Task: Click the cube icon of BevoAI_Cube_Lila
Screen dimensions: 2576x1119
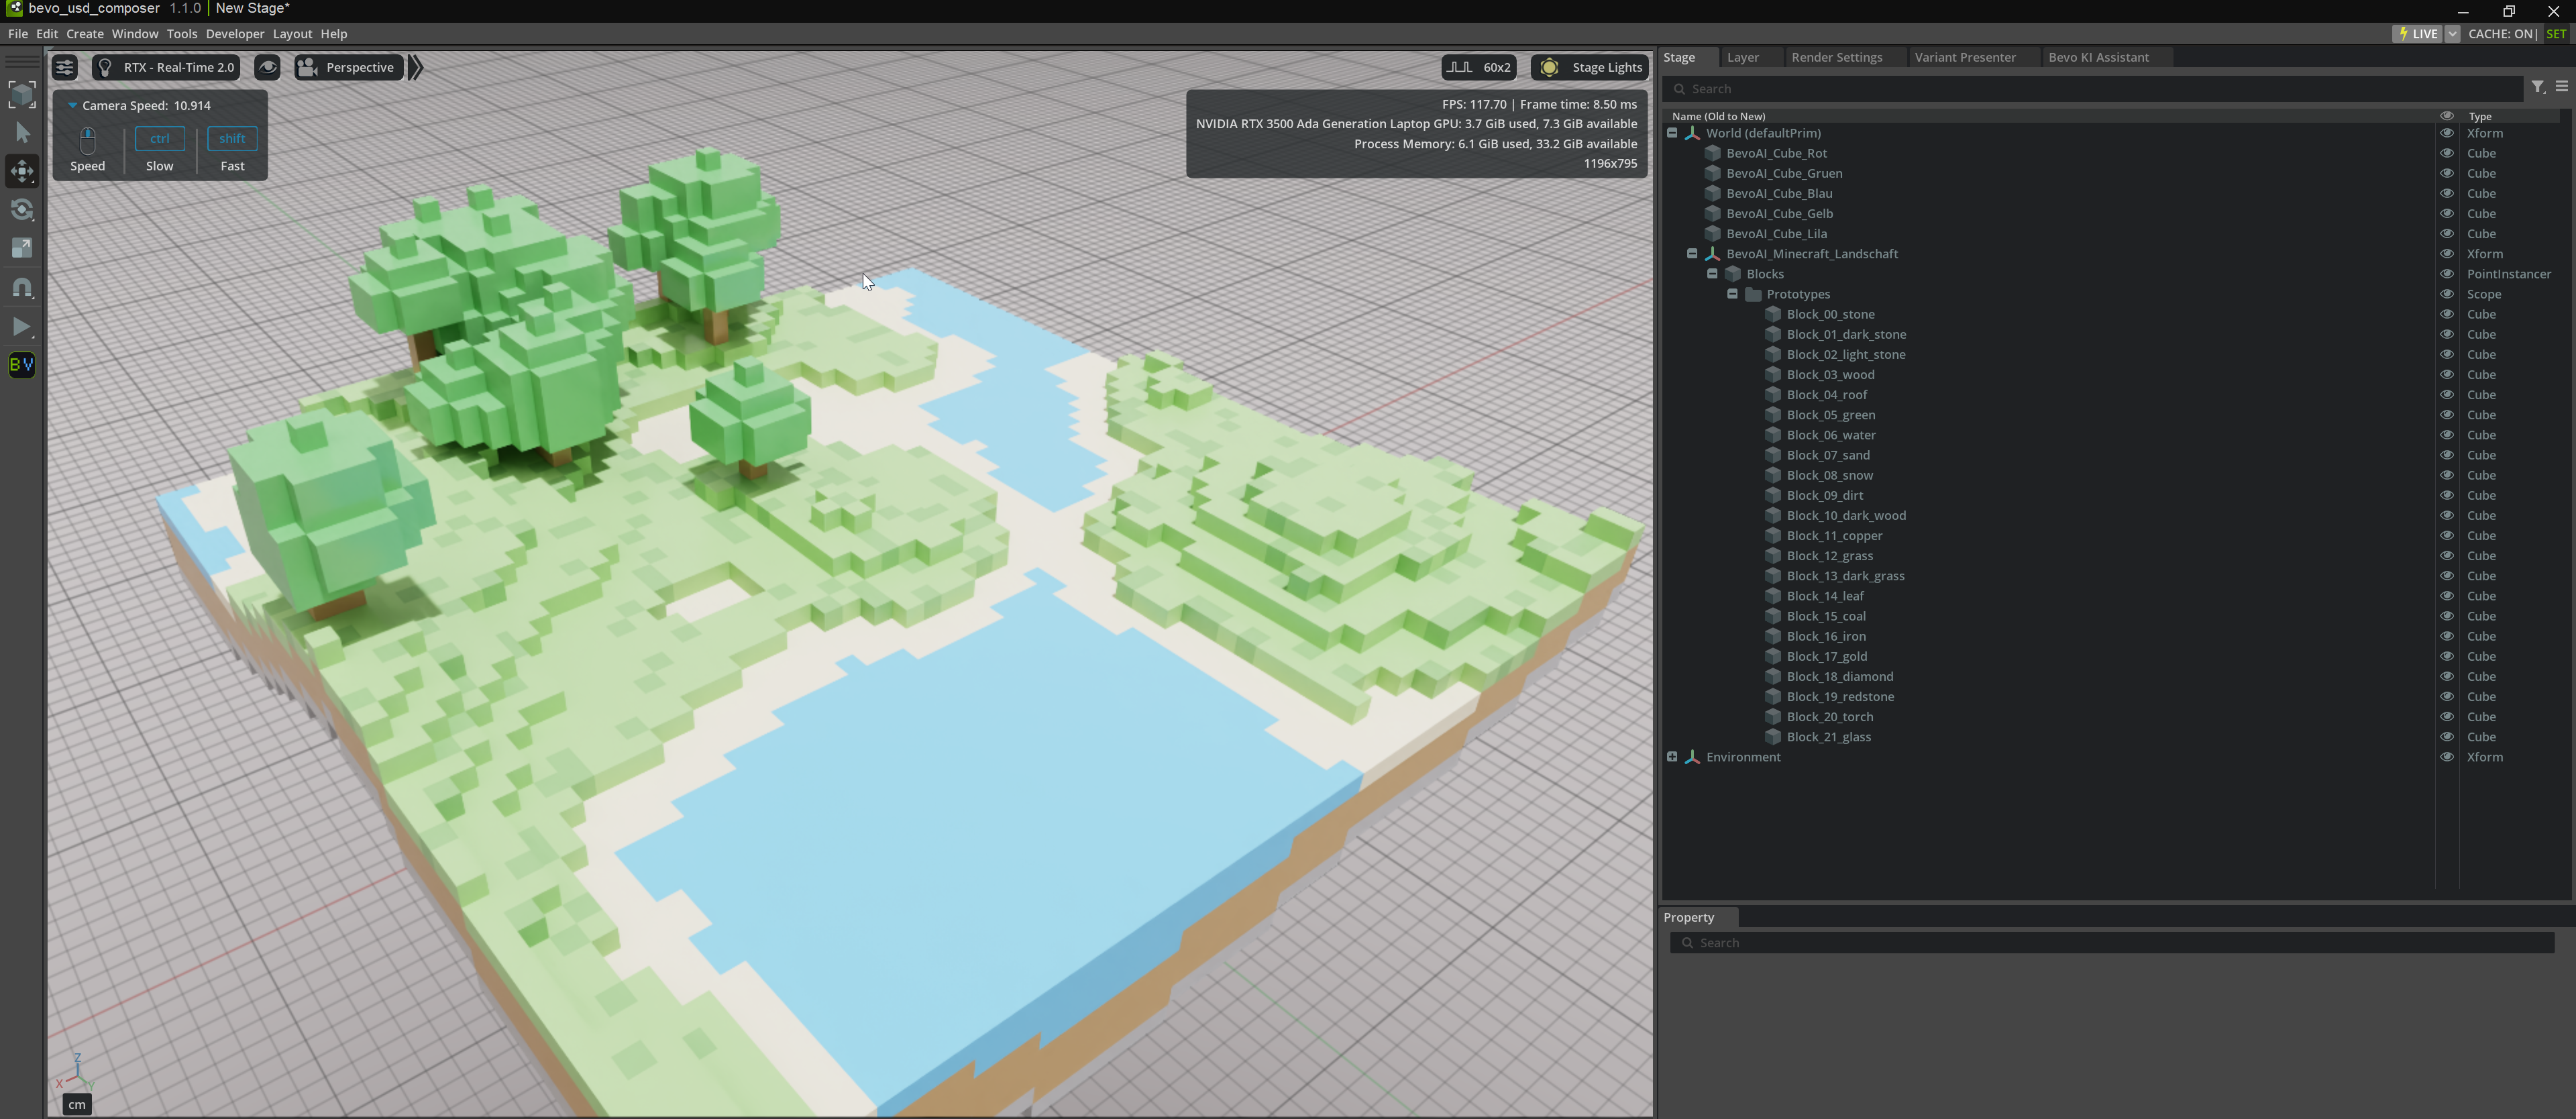Action: tap(1712, 233)
